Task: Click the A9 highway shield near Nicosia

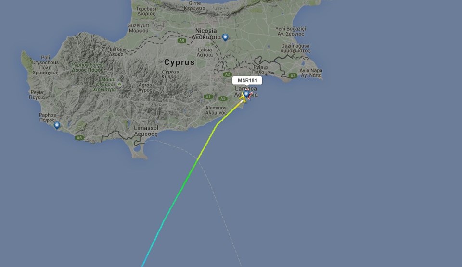Action: (x=182, y=41)
